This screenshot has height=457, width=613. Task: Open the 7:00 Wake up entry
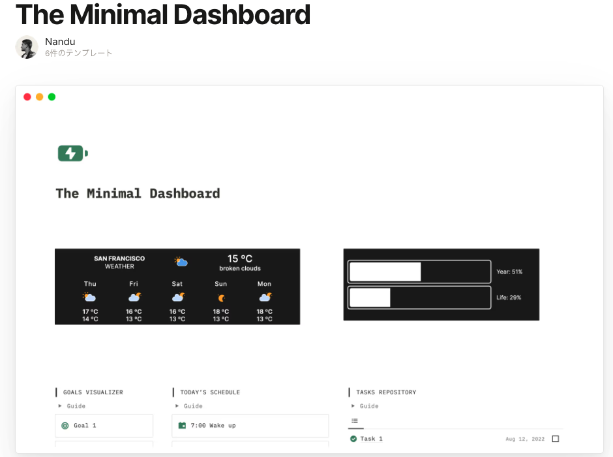pyautogui.click(x=250, y=426)
